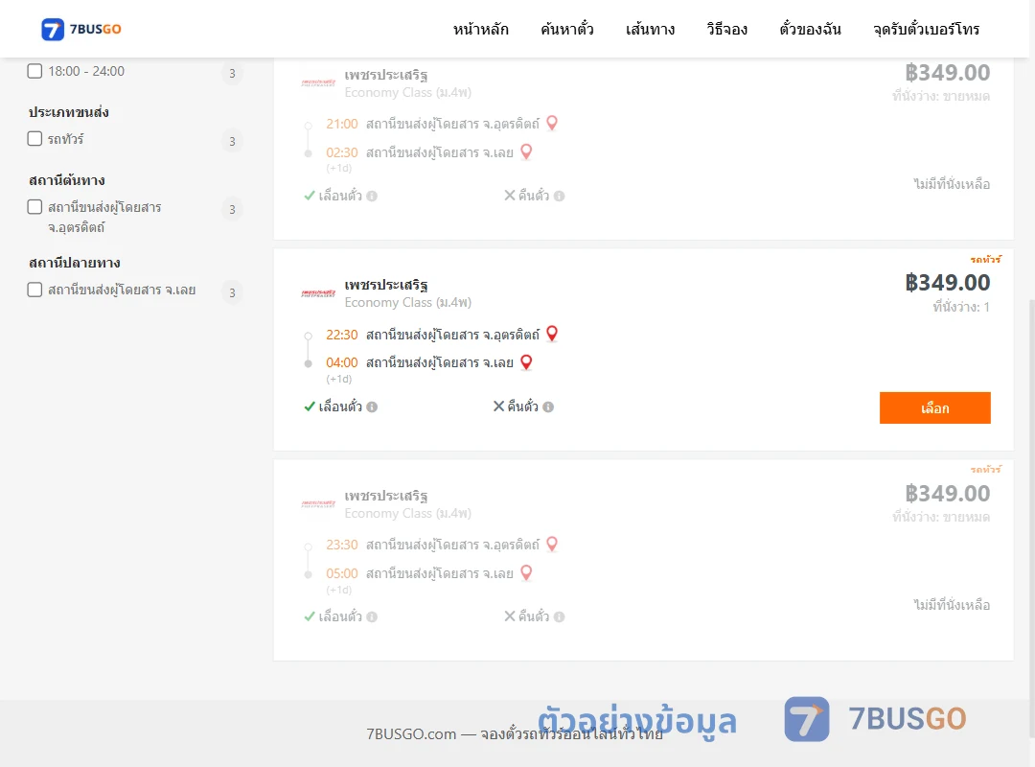Click info icon beside คืนตั๋ว on 22:30 trip
This screenshot has width=1035, height=767.
coord(548,407)
